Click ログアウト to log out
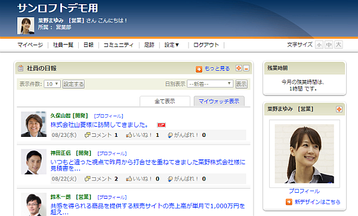 206,45
